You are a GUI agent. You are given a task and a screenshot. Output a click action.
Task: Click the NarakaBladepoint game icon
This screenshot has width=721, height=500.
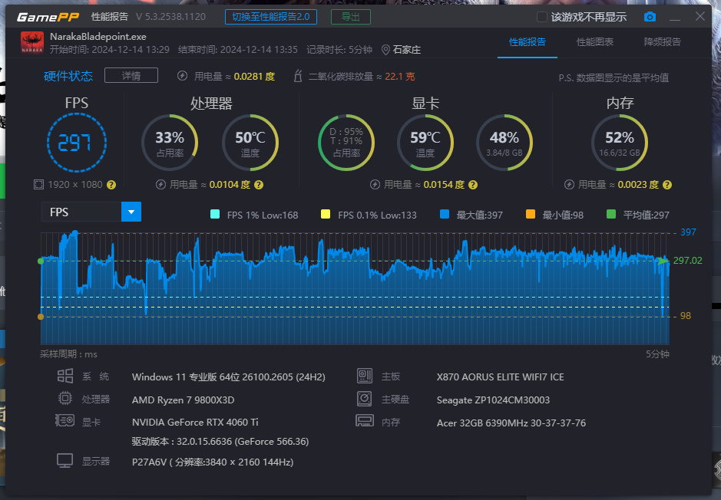pos(32,42)
